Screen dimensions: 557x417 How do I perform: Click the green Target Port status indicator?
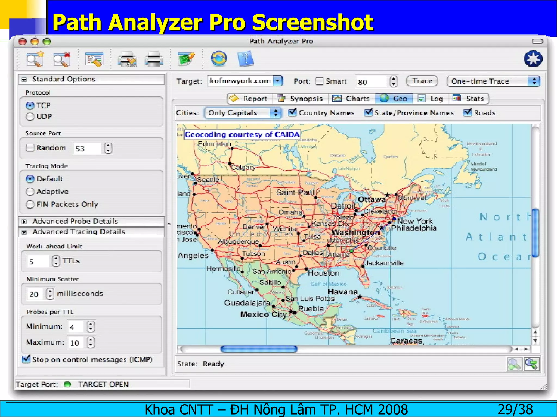[67, 384]
